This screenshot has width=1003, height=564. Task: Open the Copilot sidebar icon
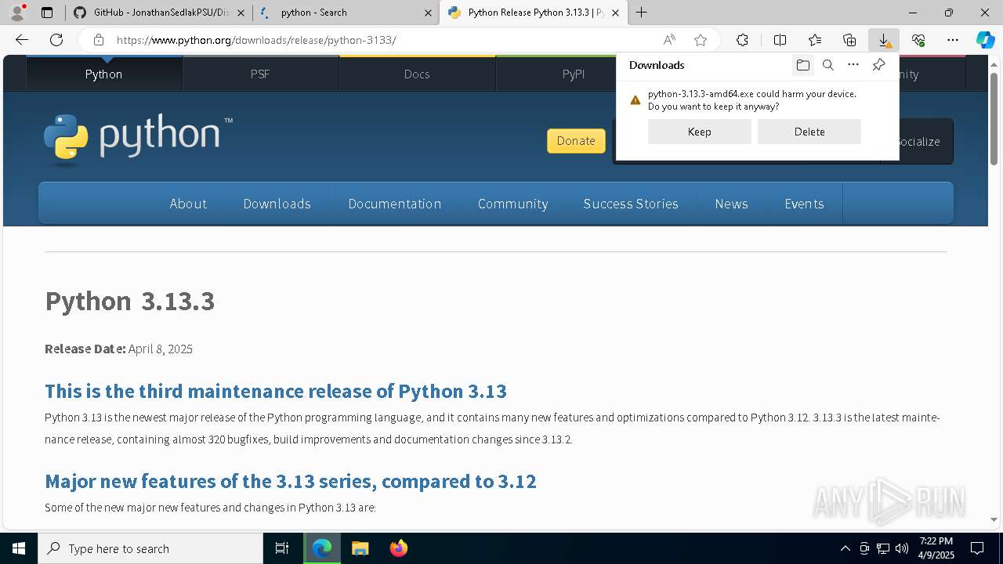(985, 40)
